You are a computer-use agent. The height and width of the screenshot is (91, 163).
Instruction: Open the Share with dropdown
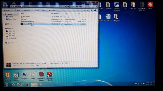[28, 10]
